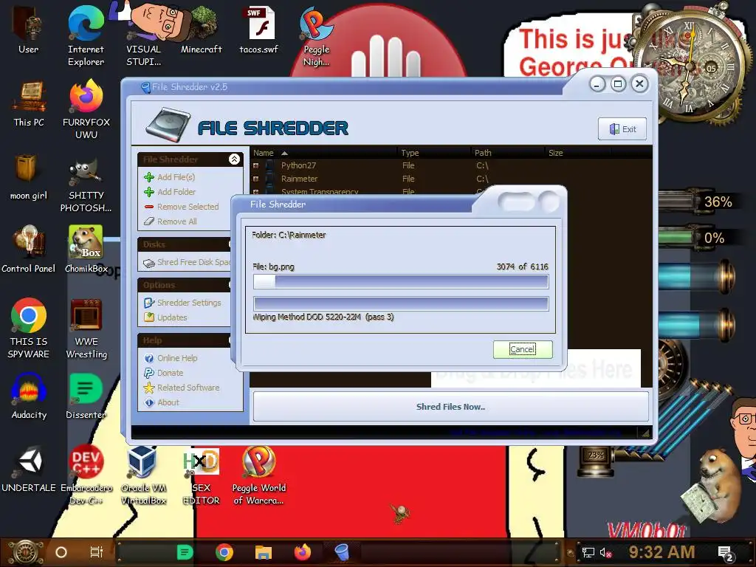Open Internet Explorer desktop icon
This screenshot has width=756, height=567.
(86, 35)
